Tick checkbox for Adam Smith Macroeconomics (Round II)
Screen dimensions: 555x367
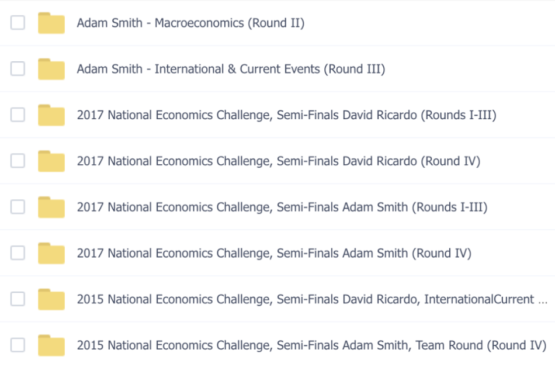[18, 23]
